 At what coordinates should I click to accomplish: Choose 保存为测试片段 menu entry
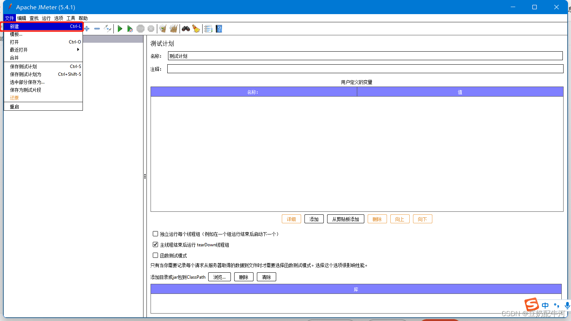click(43, 90)
